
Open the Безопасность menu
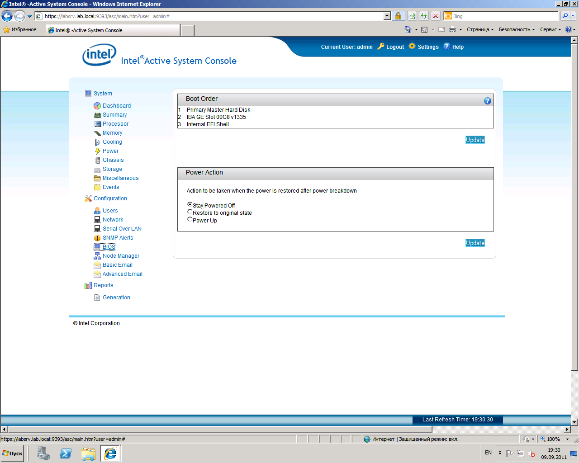(516, 29)
